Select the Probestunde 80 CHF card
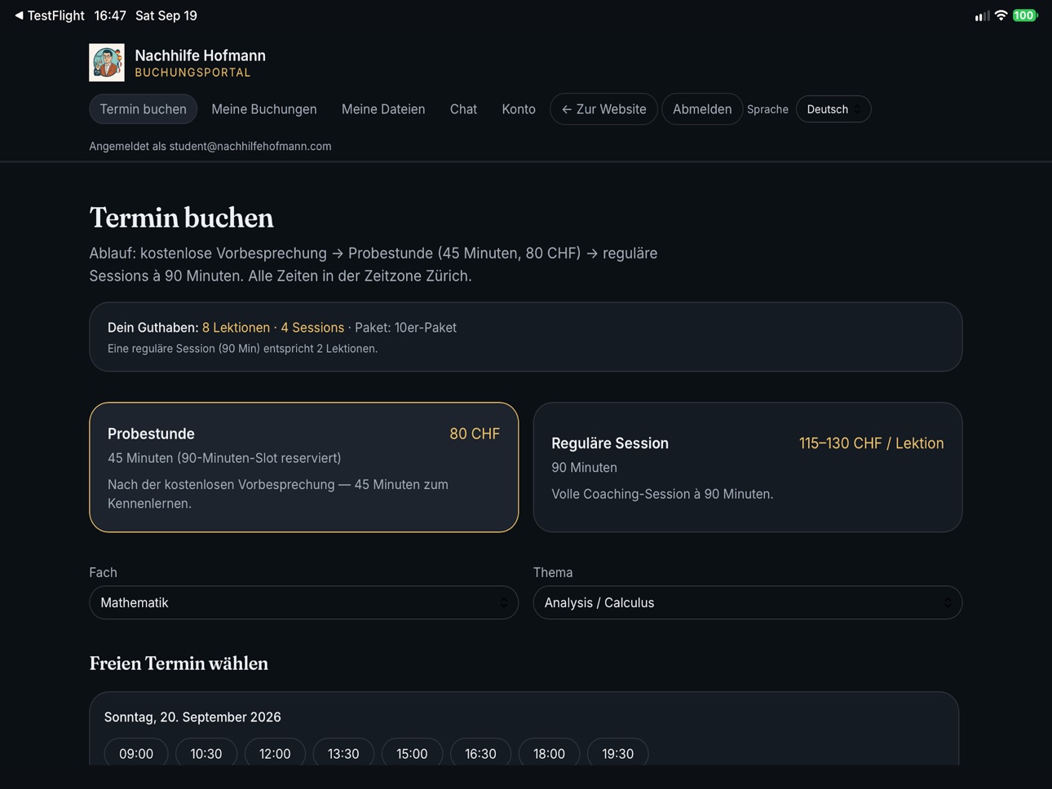The image size is (1052, 789). 304,467
